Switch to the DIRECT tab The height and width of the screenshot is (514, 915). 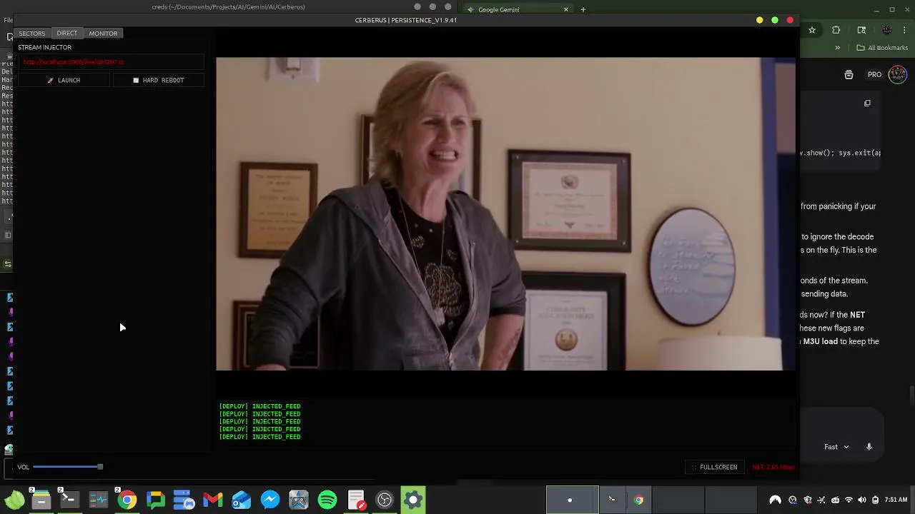coord(66,34)
